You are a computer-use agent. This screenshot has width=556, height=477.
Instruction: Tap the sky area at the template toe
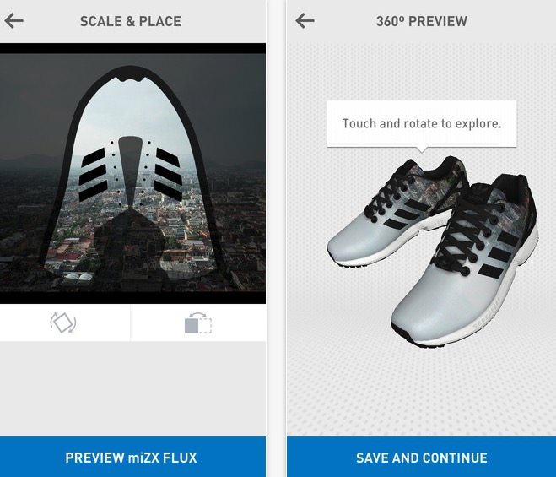pos(132,106)
